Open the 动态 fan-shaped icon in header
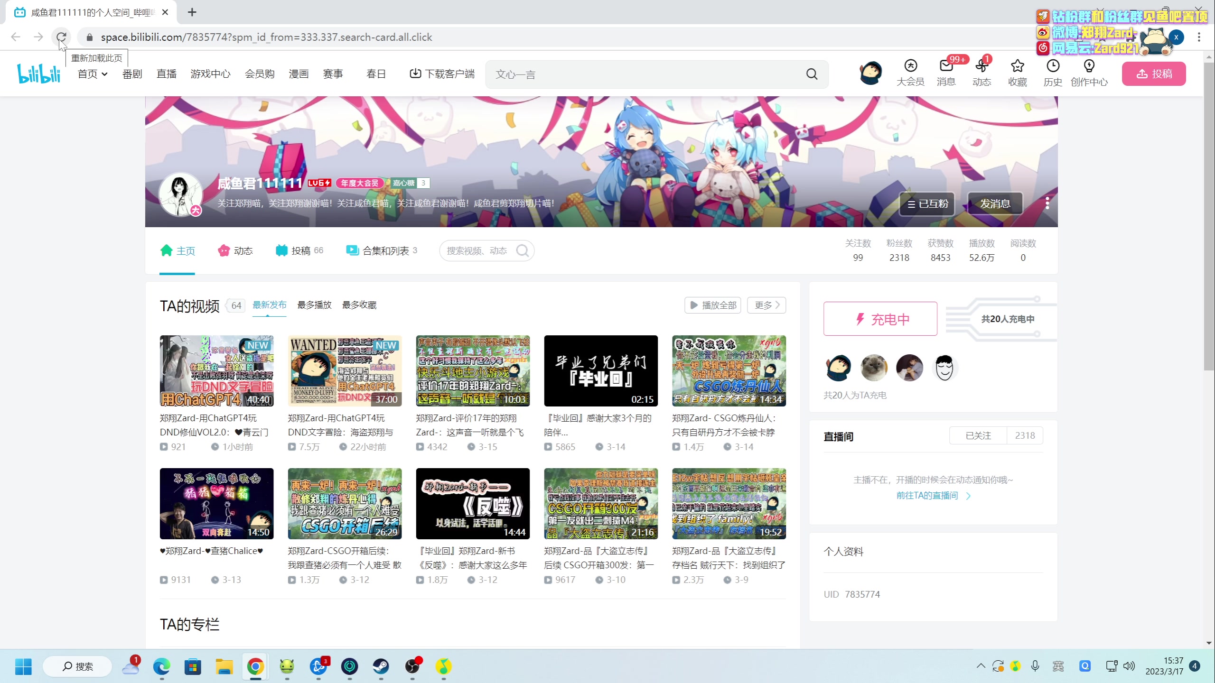This screenshot has width=1215, height=683. tap(981, 66)
